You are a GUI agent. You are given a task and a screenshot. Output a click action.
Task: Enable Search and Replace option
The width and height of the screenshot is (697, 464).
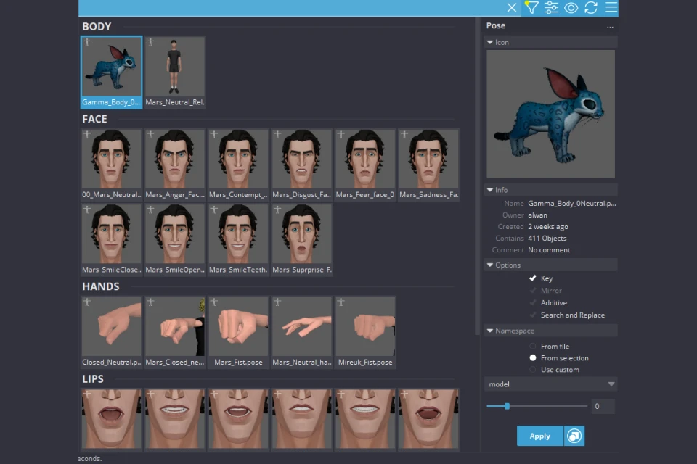click(x=533, y=315)
